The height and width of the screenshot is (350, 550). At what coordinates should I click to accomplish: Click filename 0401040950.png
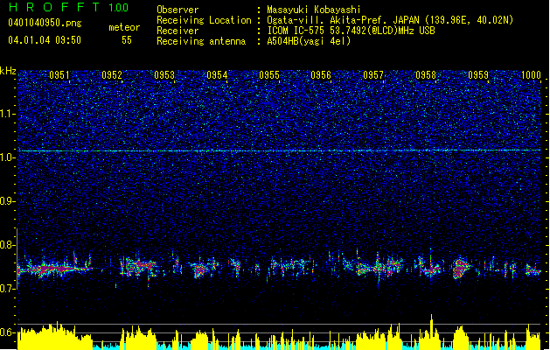point(45,23)
